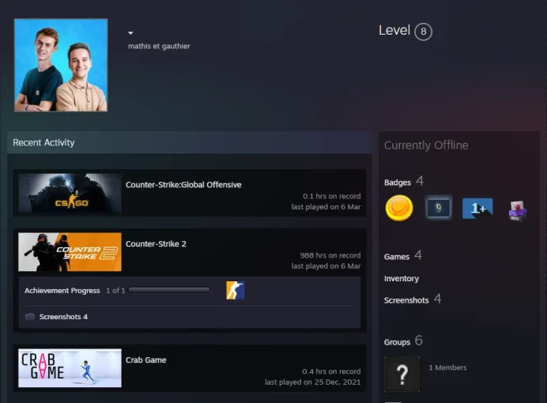Click the level 8 circle badge
The height and width of the screenshot is (403, 547).
pyautogui.click(x=423, y=32)
